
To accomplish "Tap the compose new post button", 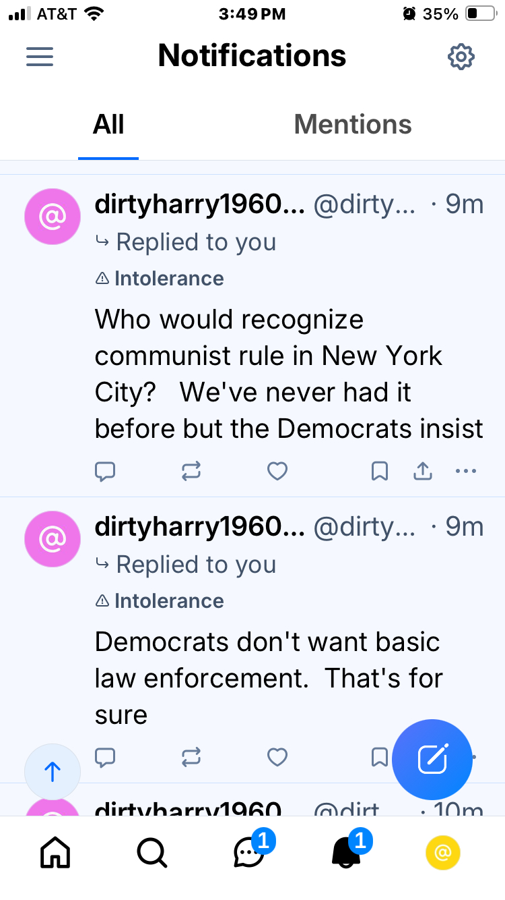I will click(x=432, y=760).
